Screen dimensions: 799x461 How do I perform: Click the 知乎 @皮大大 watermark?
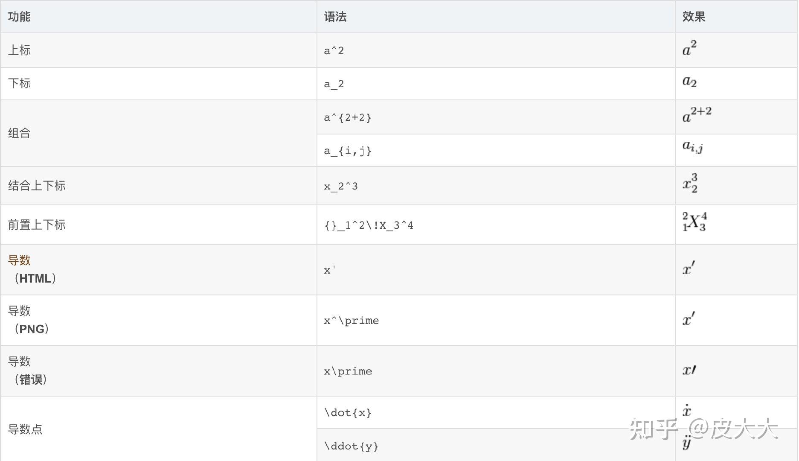[704, 429]
